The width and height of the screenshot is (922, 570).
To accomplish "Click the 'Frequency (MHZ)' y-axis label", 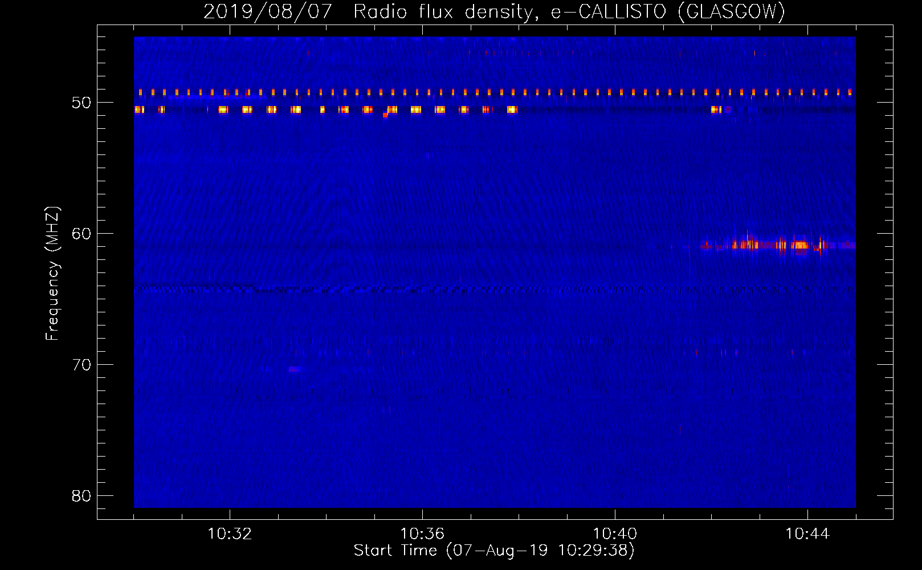I will tap(52, 274).
